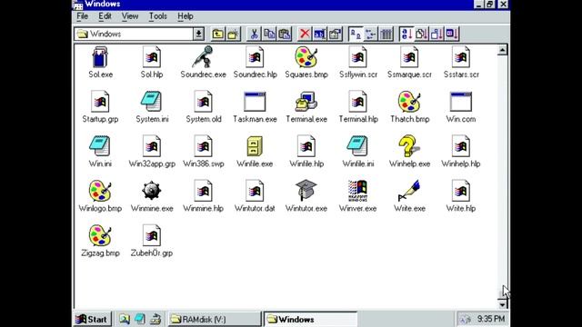Click the notepad quick launch icon
The image size is (582, 327).
tap(139, 319)
